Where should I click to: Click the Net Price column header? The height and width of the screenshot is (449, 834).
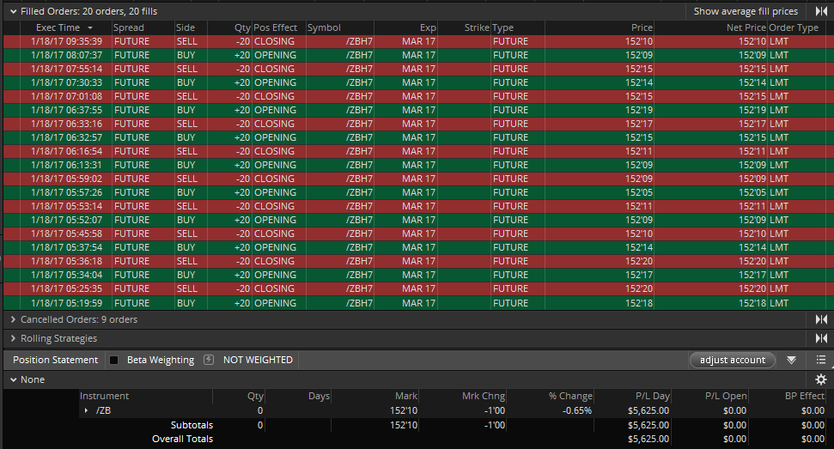(x=746, y=28)
